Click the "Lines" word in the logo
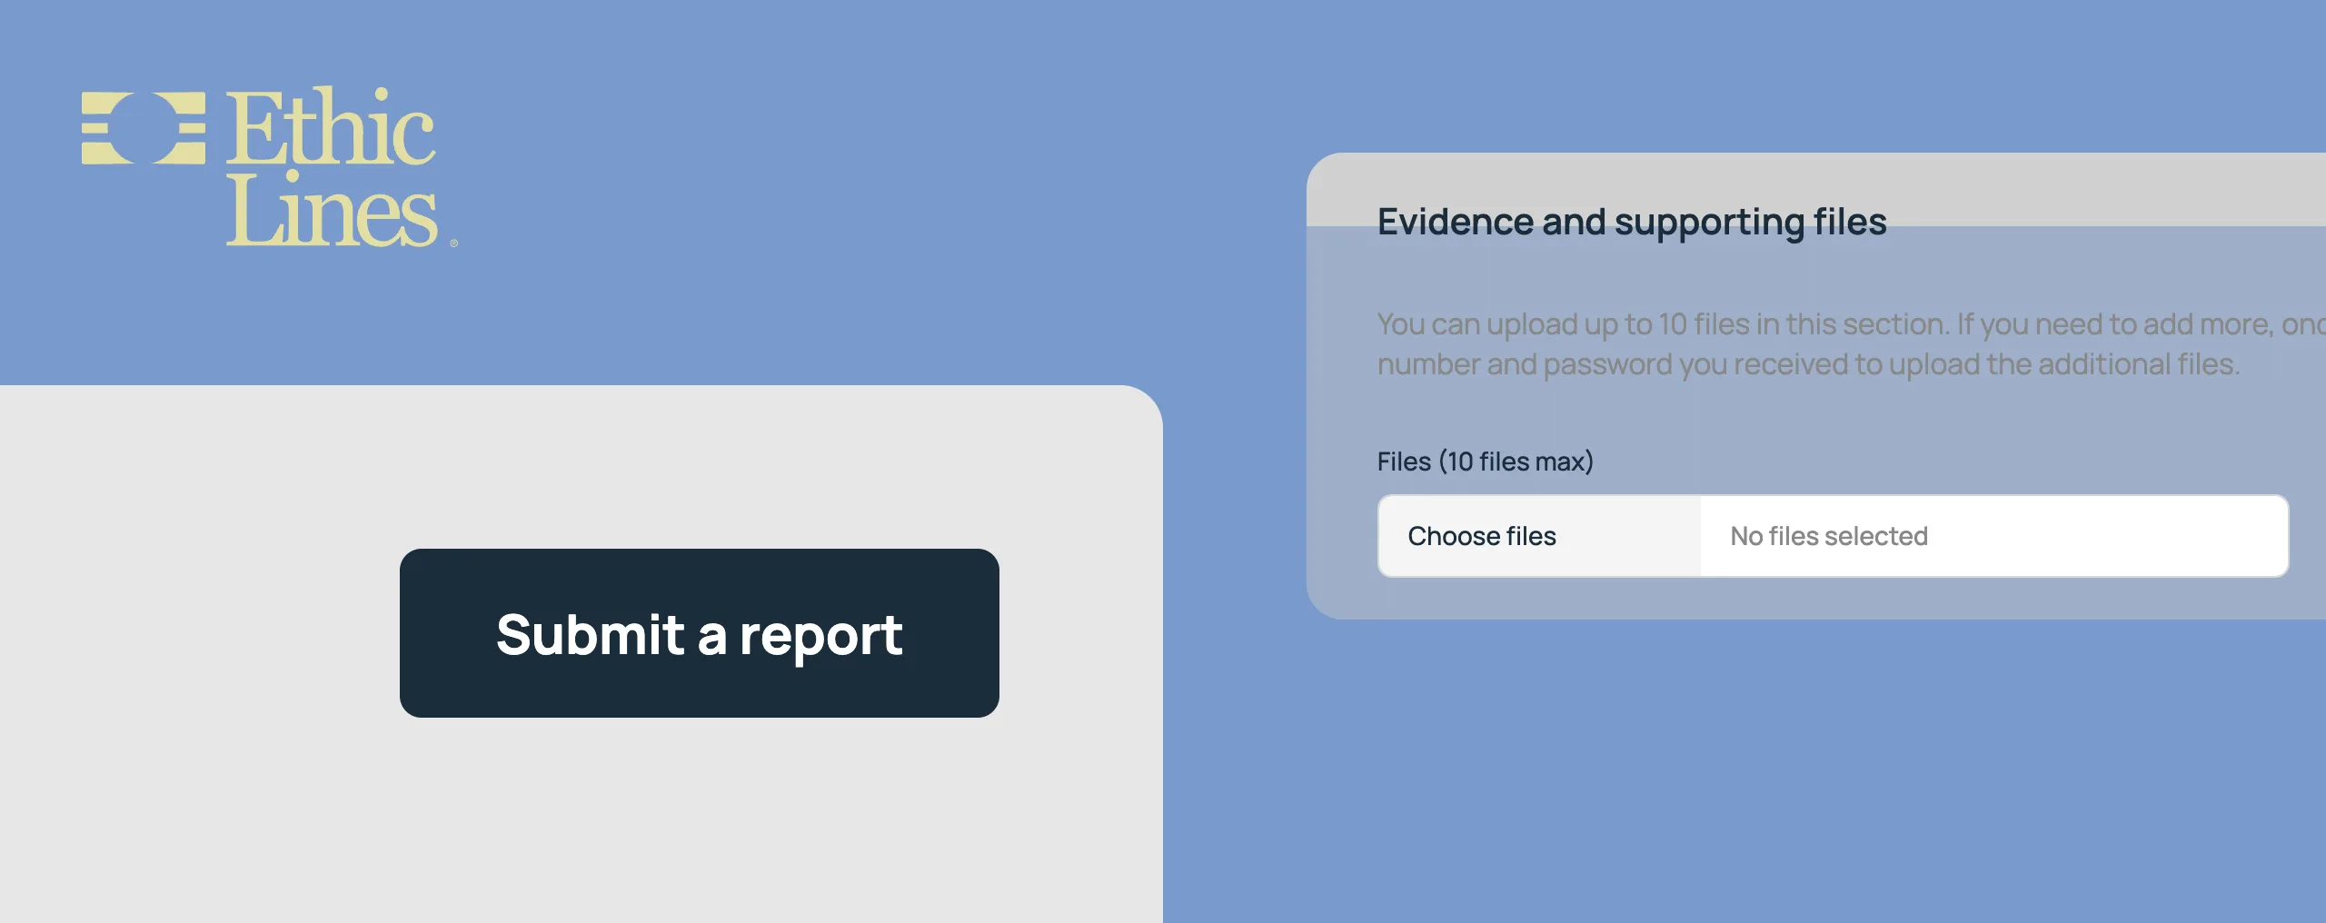The width and height of the screenshot is (2326, 923). click(x=332, y=208)
